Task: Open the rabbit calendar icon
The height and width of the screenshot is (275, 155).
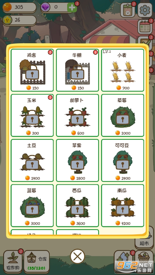Action: coord(127,10)
